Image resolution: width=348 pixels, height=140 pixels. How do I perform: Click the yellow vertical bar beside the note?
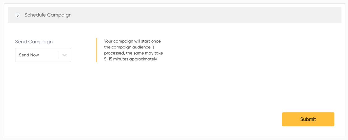(x=97, y=50)
